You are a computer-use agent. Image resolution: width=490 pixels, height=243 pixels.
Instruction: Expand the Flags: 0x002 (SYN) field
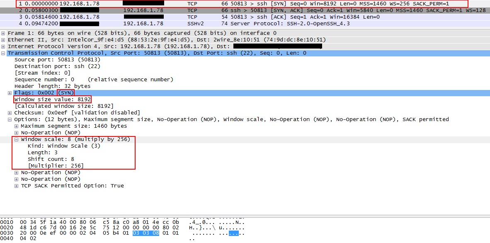point(9,92)
